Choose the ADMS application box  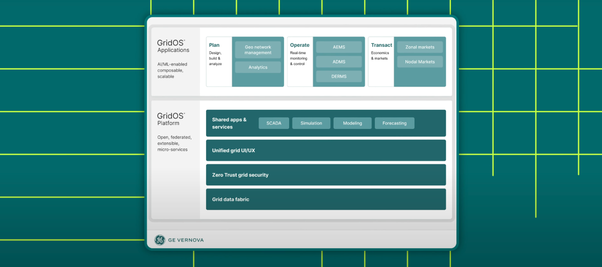click(x=339, y=62)
